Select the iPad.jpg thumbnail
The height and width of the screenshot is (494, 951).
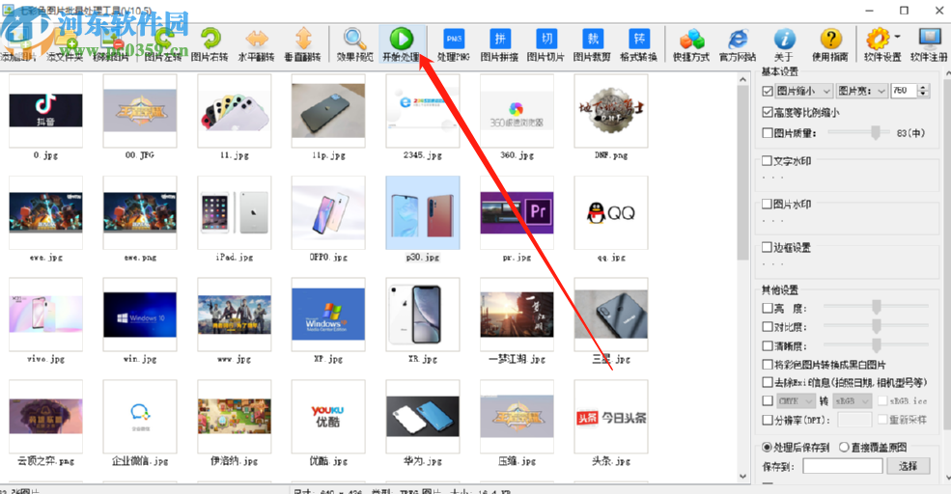tap(234, 213)
